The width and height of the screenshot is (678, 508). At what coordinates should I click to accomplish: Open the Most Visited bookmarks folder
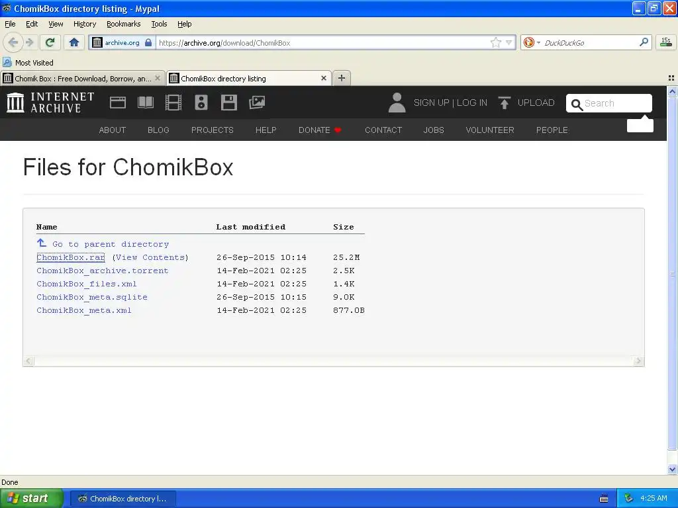pyautogui.click(x=28, y=63)
